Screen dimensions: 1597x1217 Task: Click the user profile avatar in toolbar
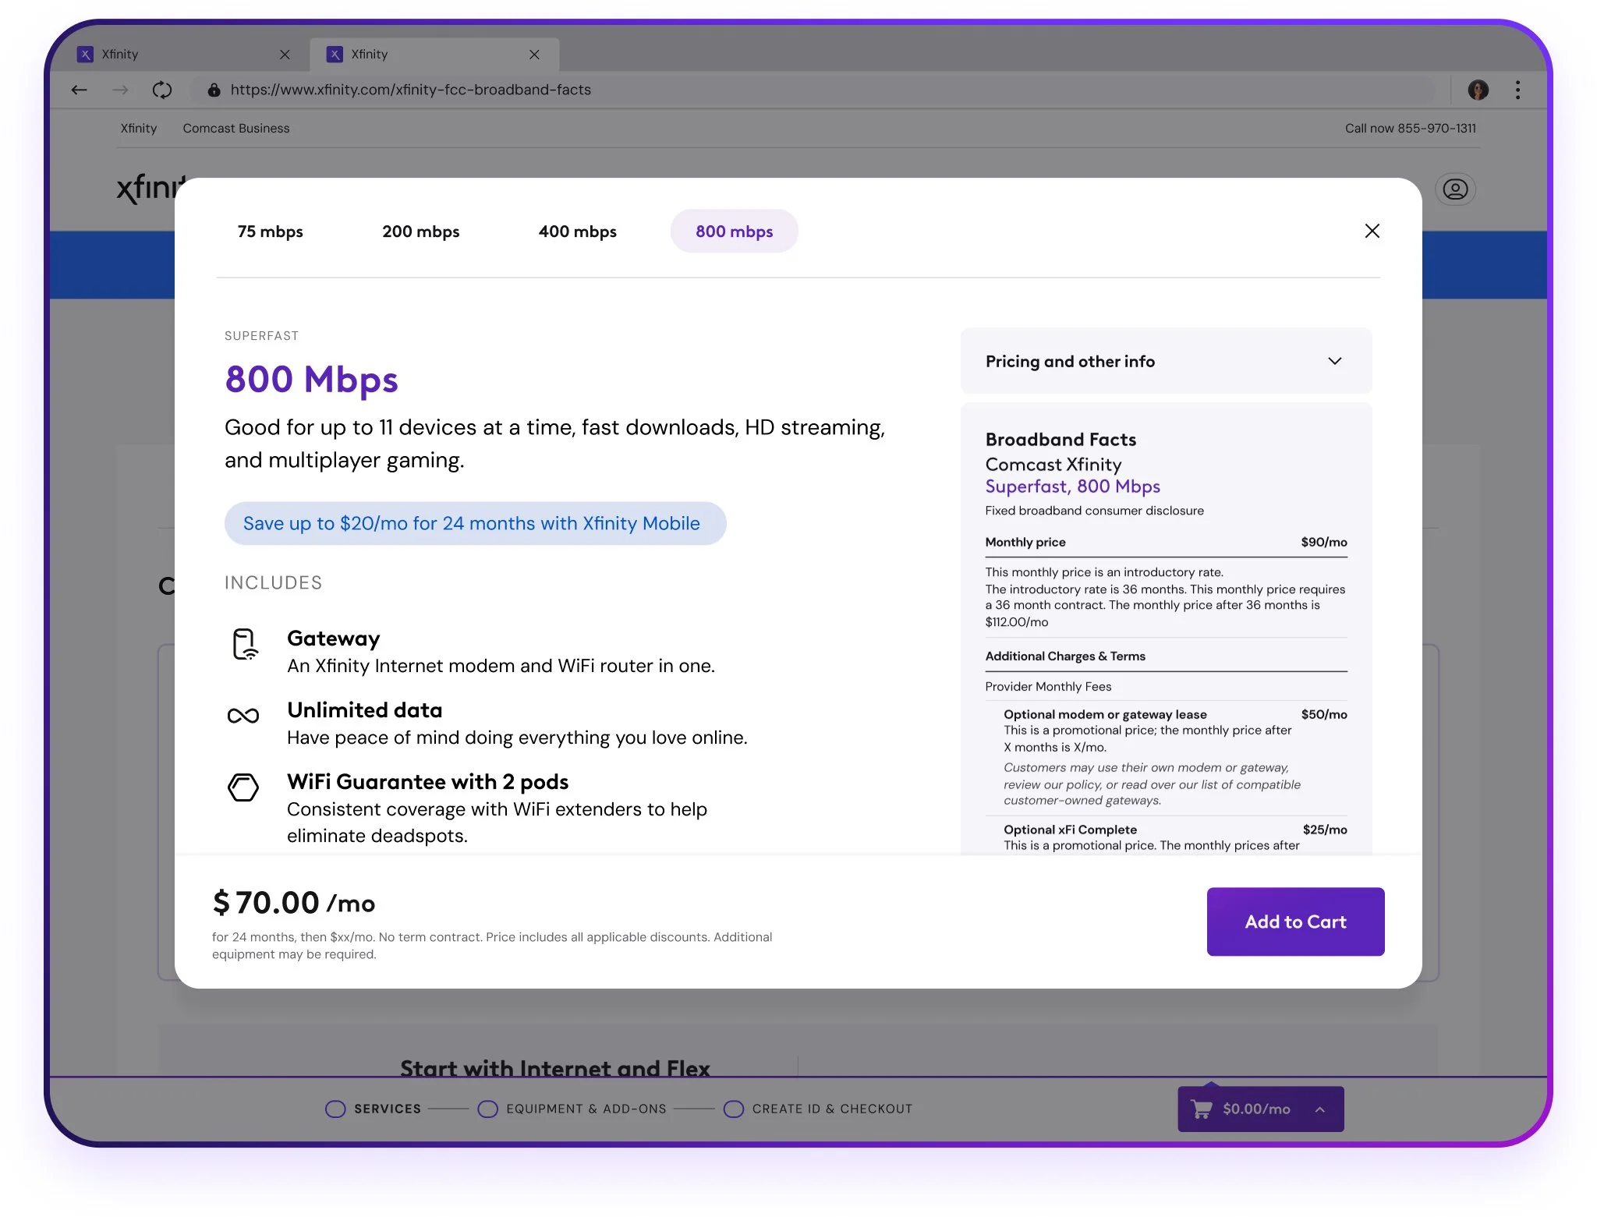click(1478, 90)
